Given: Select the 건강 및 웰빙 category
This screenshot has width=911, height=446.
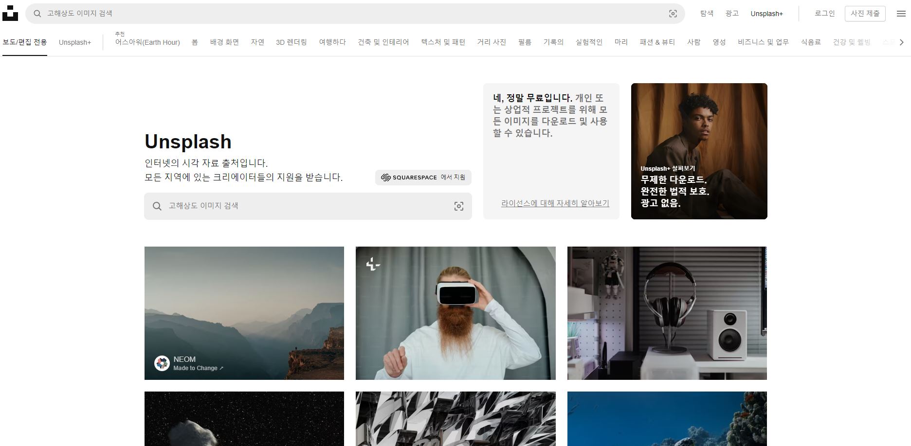Looking at the screenshot, I should tap(852, 42).
